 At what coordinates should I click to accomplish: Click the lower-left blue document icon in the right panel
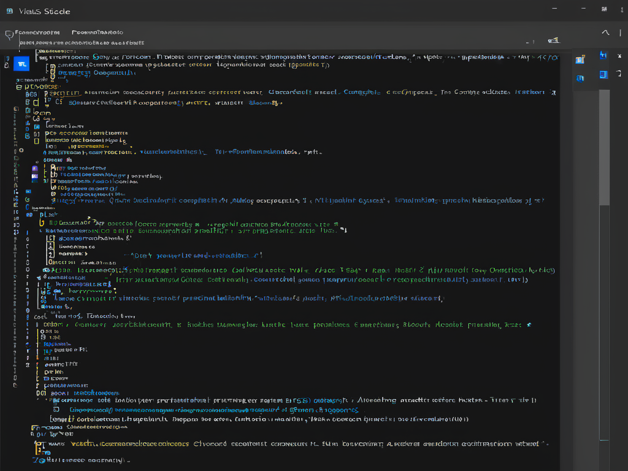tap(580, 78)
